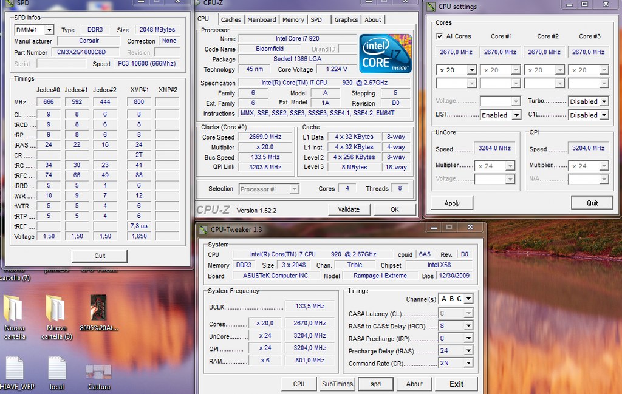Click the XMP#1 voltage 1,650 value
The height and width of the screenshot is (394, 622).
(x=139, y=236)
